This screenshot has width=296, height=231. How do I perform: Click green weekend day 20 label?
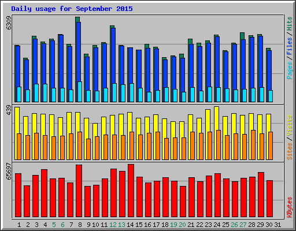click(182, 225)
